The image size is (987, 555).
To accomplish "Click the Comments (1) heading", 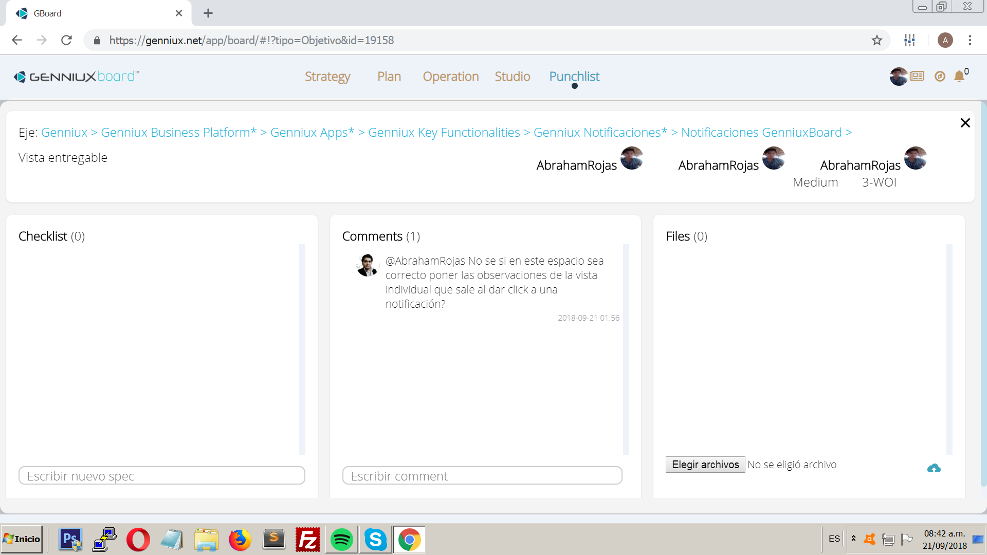I will point(381,236).
